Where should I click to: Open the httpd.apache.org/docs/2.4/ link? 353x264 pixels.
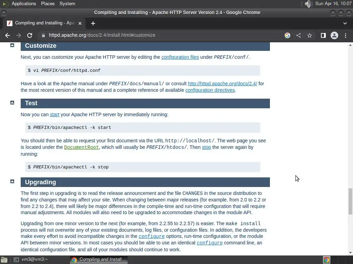click(222, 84)
